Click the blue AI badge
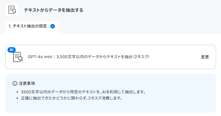This screenshot has height=116, width=221. pos(11,50)
